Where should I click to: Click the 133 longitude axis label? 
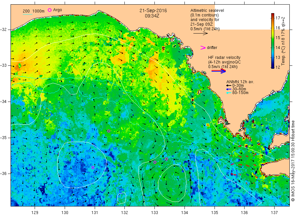154,213
